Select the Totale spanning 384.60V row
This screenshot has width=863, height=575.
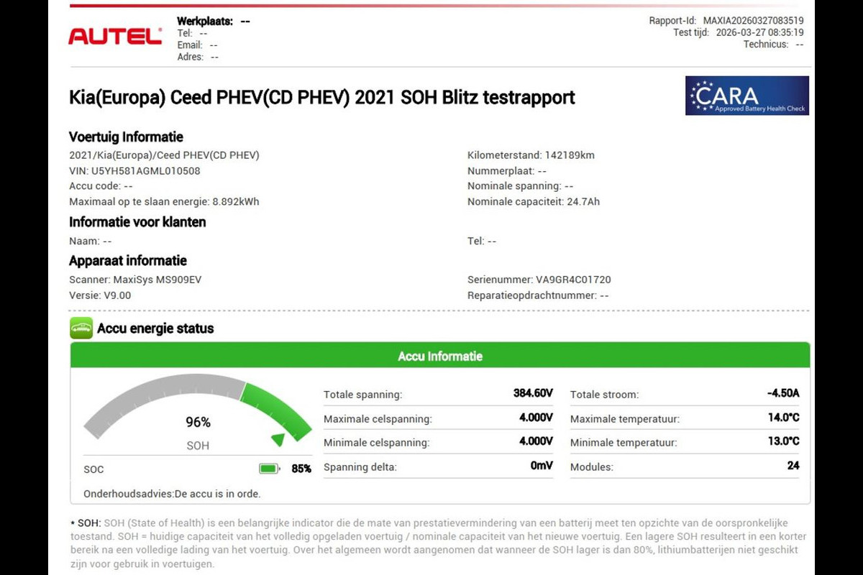tap(438, 394)
